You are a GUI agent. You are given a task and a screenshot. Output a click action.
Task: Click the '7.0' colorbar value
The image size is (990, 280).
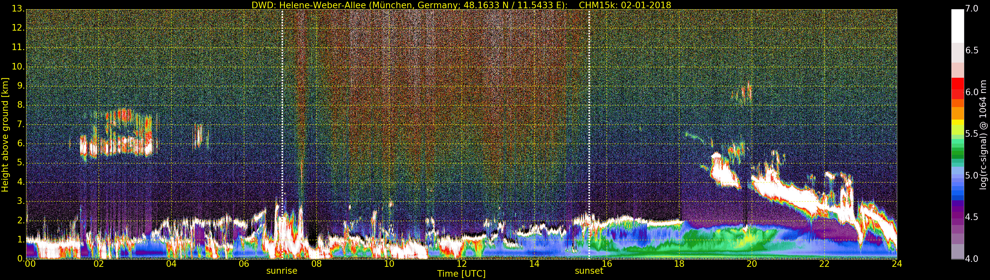972,9
